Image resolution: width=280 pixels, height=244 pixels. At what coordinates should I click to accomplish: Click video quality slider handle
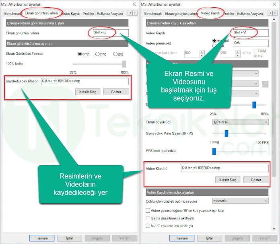click(x=254, y=105)
